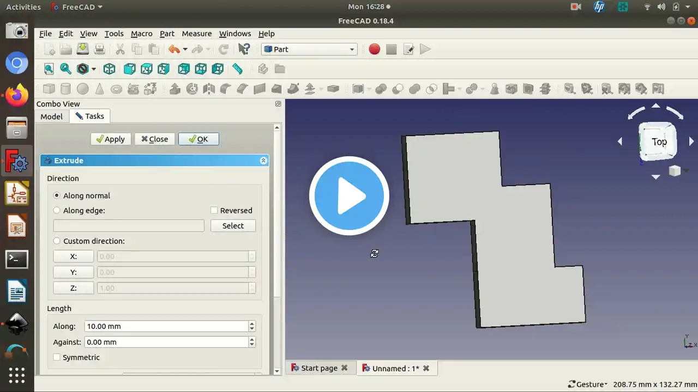Create a Cone primitive
The height and width of the screenshot is (392, 698).
(99, 89)
